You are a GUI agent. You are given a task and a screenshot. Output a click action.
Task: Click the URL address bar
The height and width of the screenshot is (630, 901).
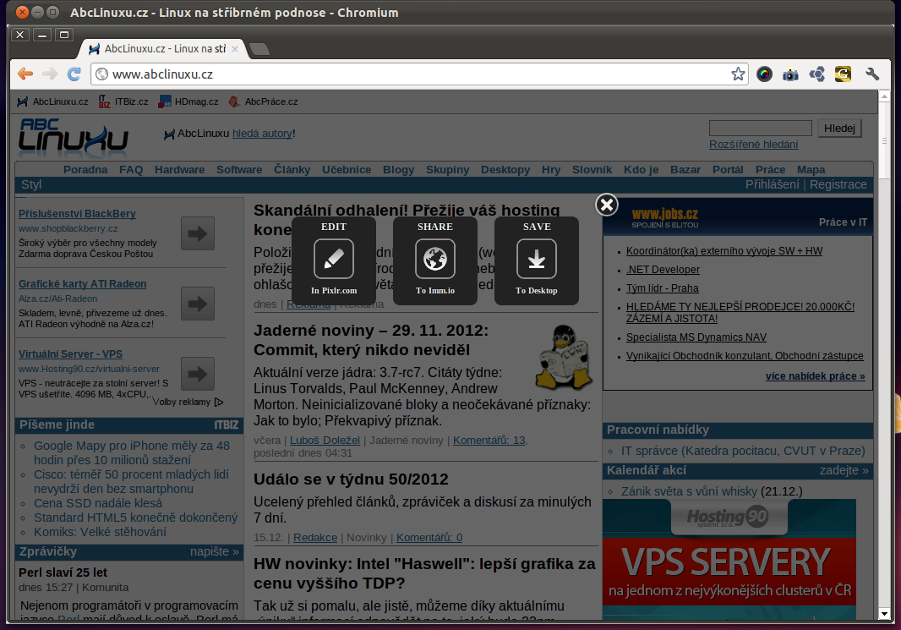(419, 74)
